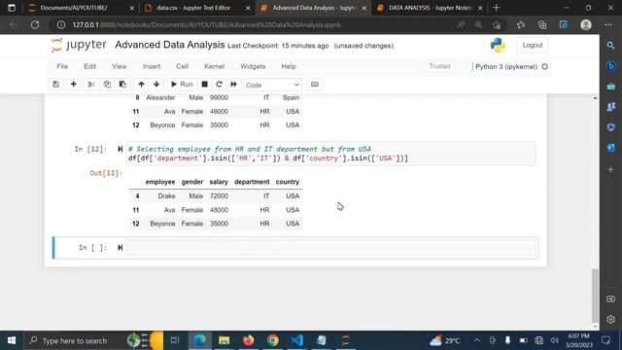Open the Edit menu
622x350 pixels.
(90, 66)
